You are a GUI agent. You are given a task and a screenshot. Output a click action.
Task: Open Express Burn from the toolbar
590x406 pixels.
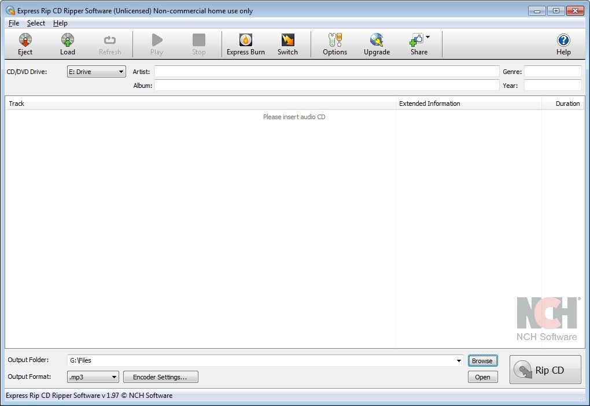click(246, 40)
